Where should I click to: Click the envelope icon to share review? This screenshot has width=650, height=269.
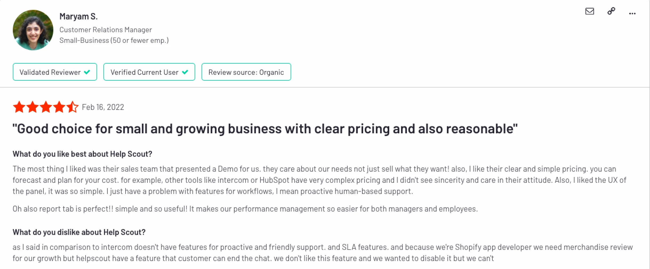coord(589,12)
